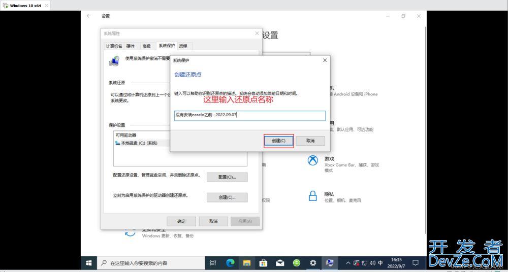The image size is (508, 272).
Task: Open the Privacy lock icon in Settings
Action: coord(312,195)
